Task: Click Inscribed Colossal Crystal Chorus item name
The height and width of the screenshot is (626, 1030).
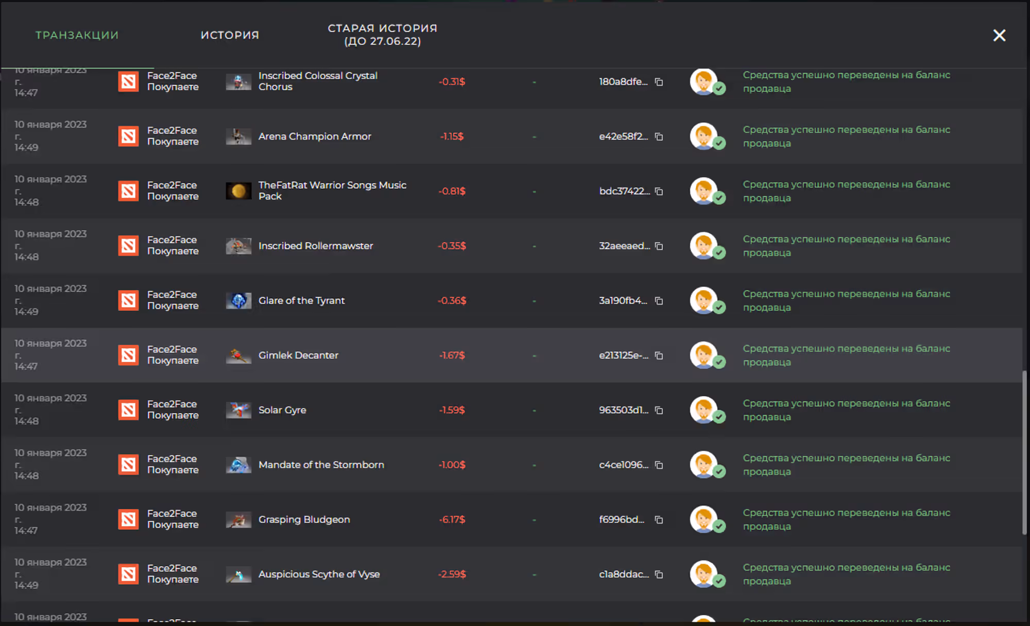Action: pyautogui.click(x=318, y=81)
